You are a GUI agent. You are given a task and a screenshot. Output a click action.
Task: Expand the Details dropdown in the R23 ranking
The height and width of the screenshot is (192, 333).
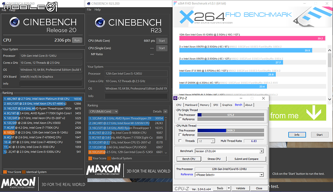click(165, 111)
